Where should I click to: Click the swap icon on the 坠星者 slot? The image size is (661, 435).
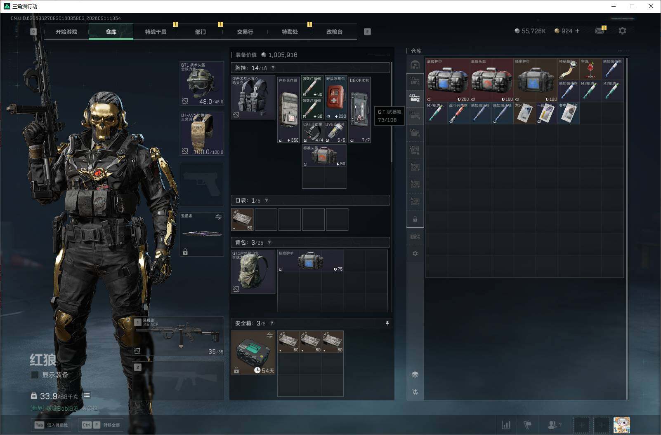pos(218,217)
